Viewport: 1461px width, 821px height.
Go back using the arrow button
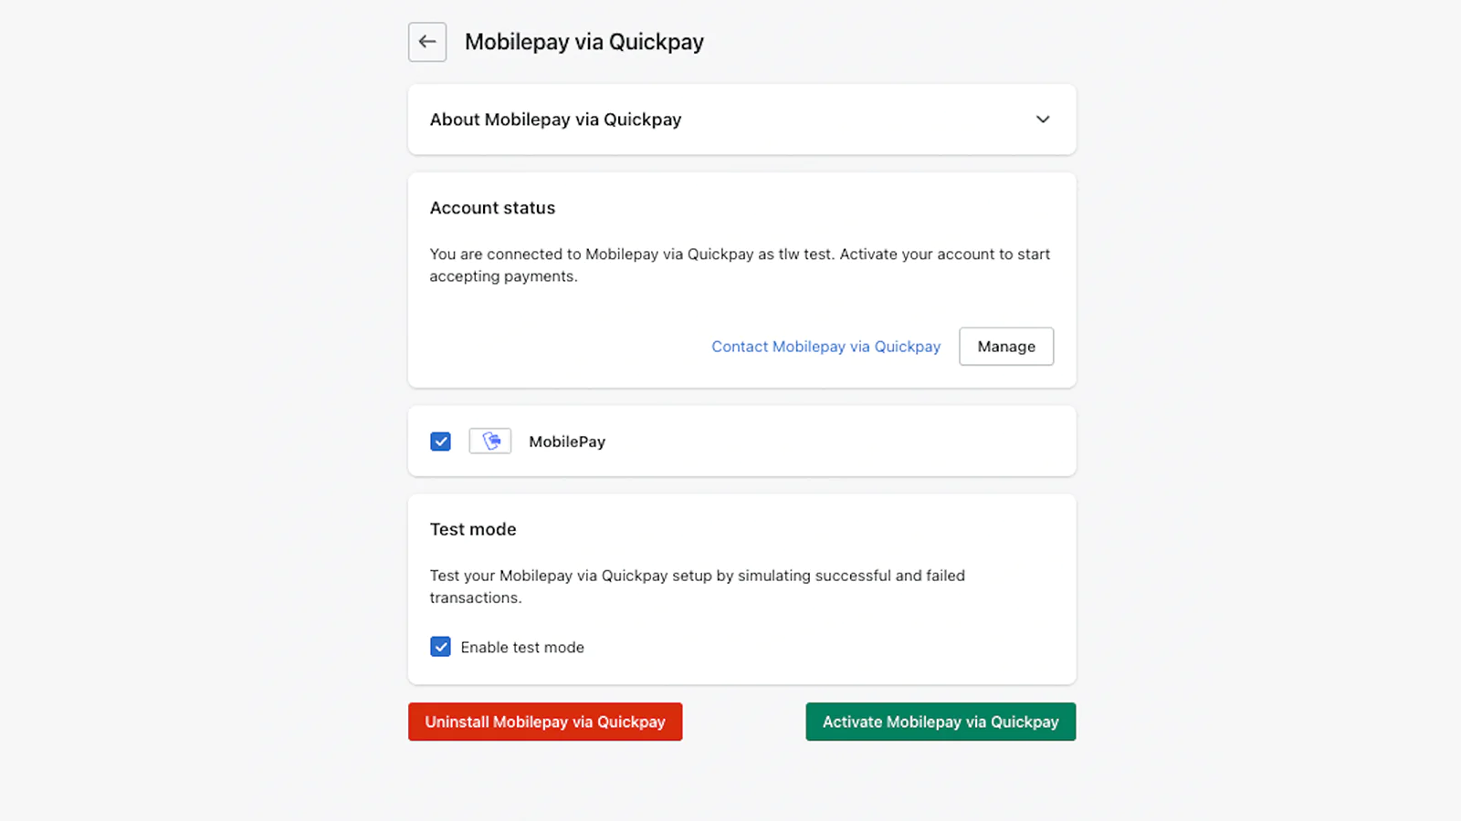[426, 42]
